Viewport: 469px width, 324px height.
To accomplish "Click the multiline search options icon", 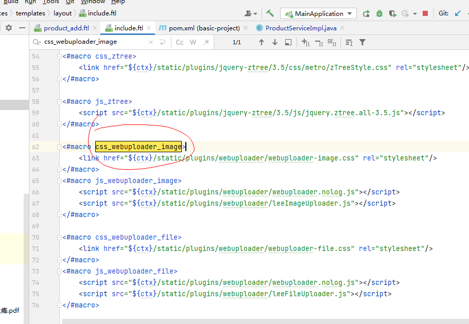I will point(349,42).
